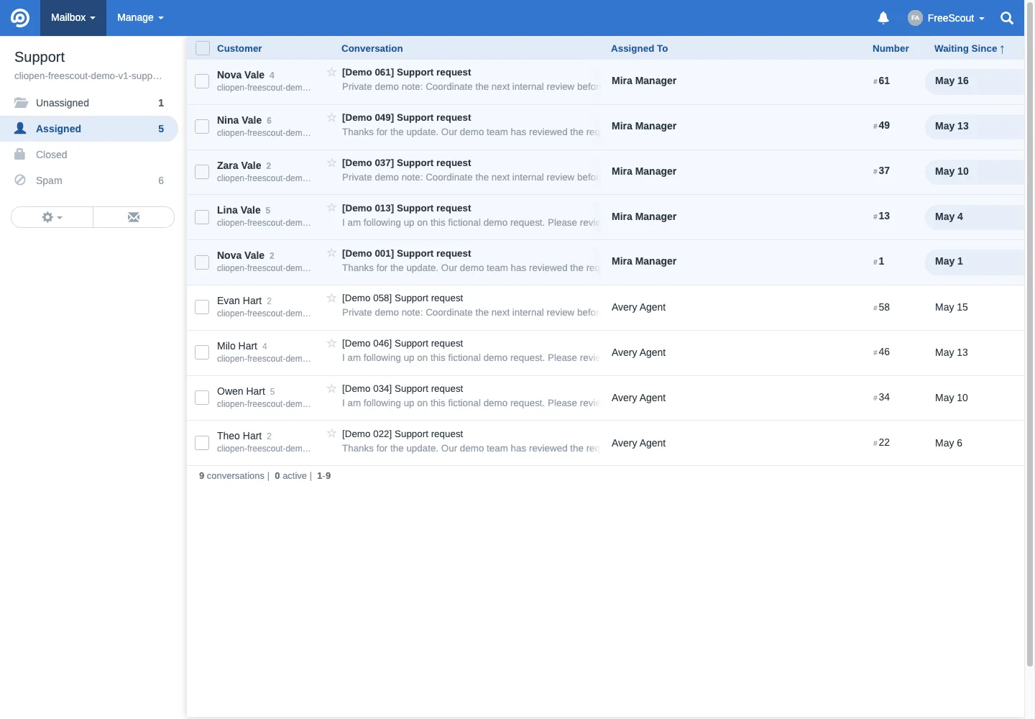
Task: Open the Spam folder
Action: 89,180
